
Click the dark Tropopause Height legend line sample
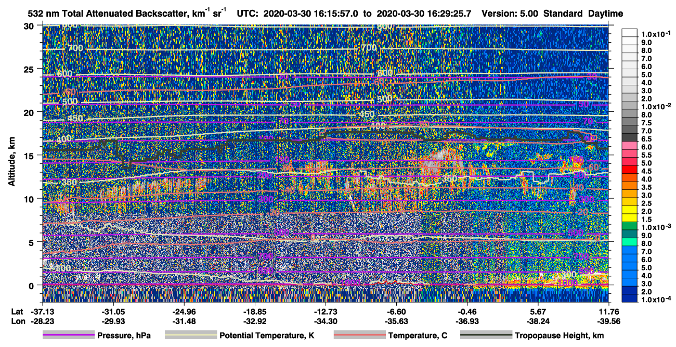[x=486, y=336]
